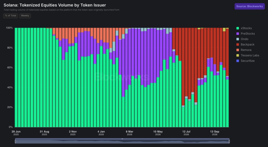The image size is (268, 147).
Task: Click the 40% y-axis label
Action: 10,87
